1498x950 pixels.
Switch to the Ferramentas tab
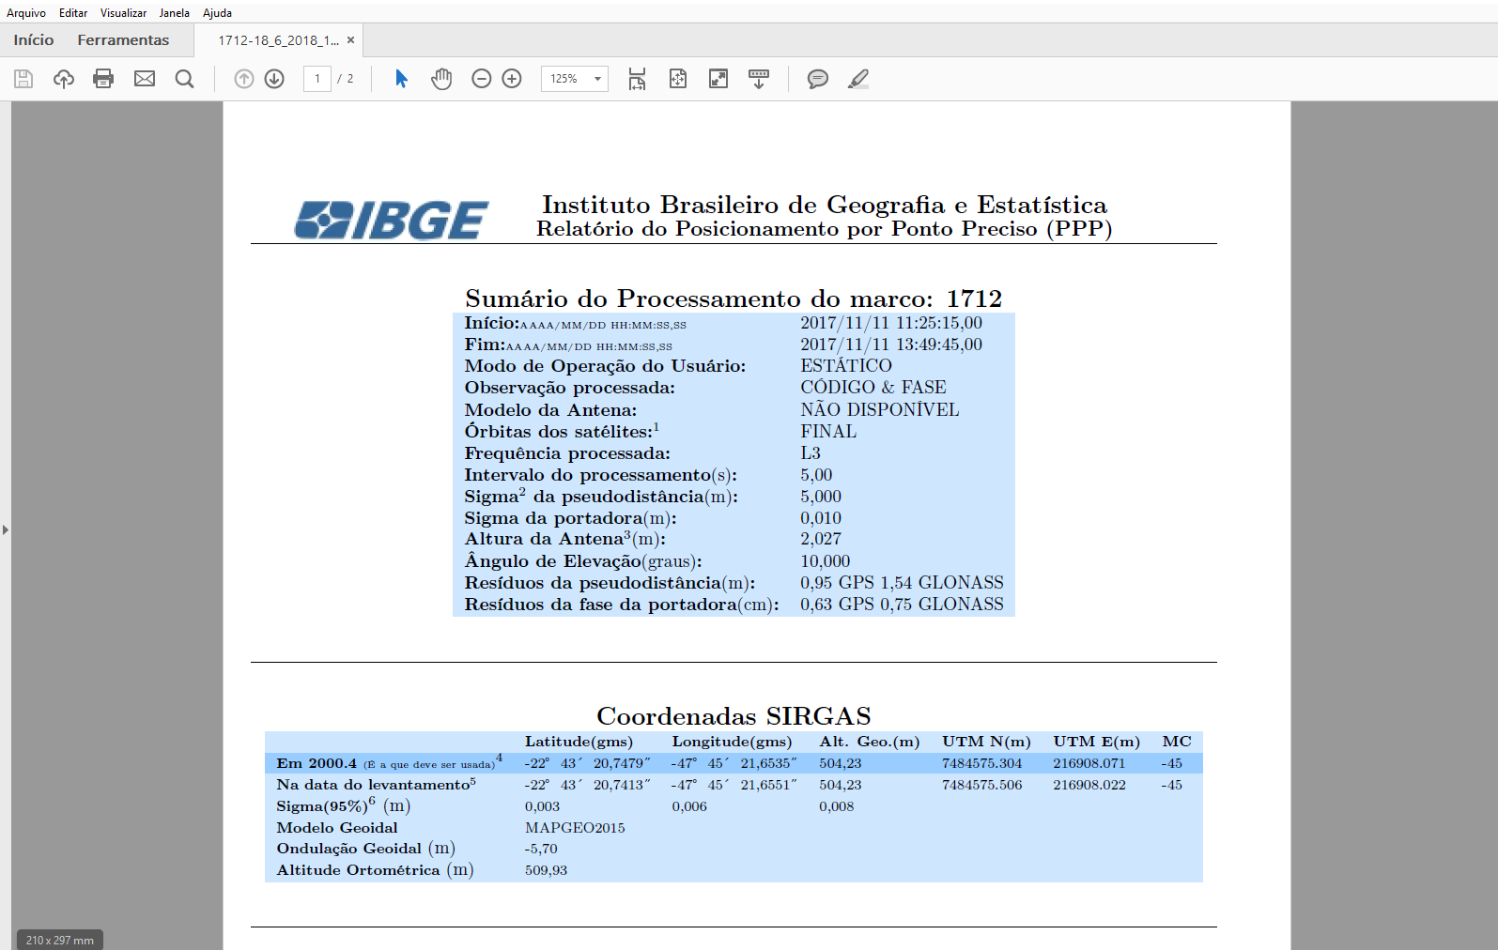(x=123, y=40)
